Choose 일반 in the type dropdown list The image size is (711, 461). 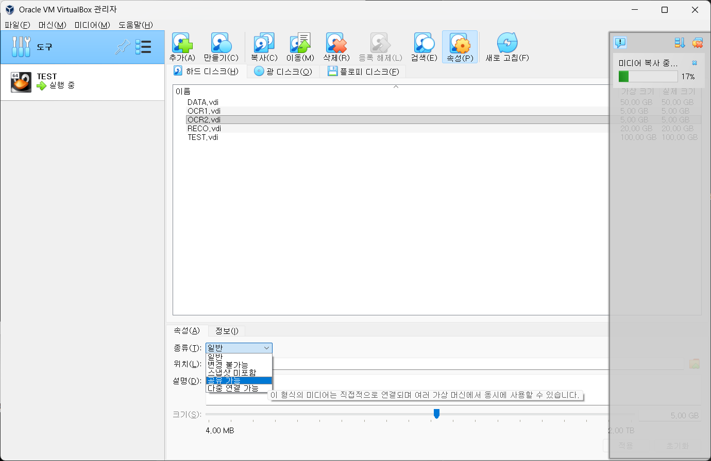(x=239, y=357)
